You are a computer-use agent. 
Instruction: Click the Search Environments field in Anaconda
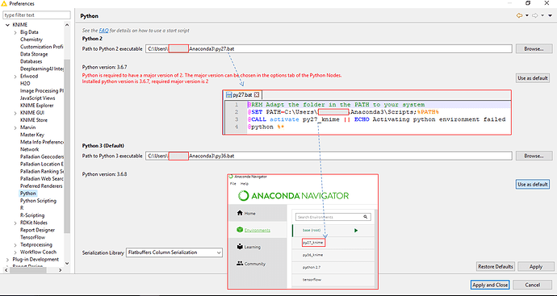pyautogui.click(x=333, y=217)
